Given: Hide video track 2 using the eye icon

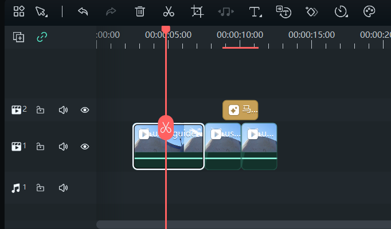Looking at the screenshot, I should pos(85,110).
